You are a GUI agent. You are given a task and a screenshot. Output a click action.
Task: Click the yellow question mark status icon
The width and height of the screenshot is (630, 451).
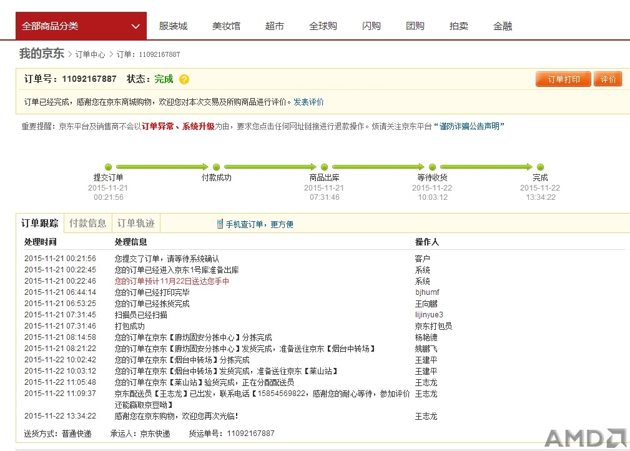184,79
